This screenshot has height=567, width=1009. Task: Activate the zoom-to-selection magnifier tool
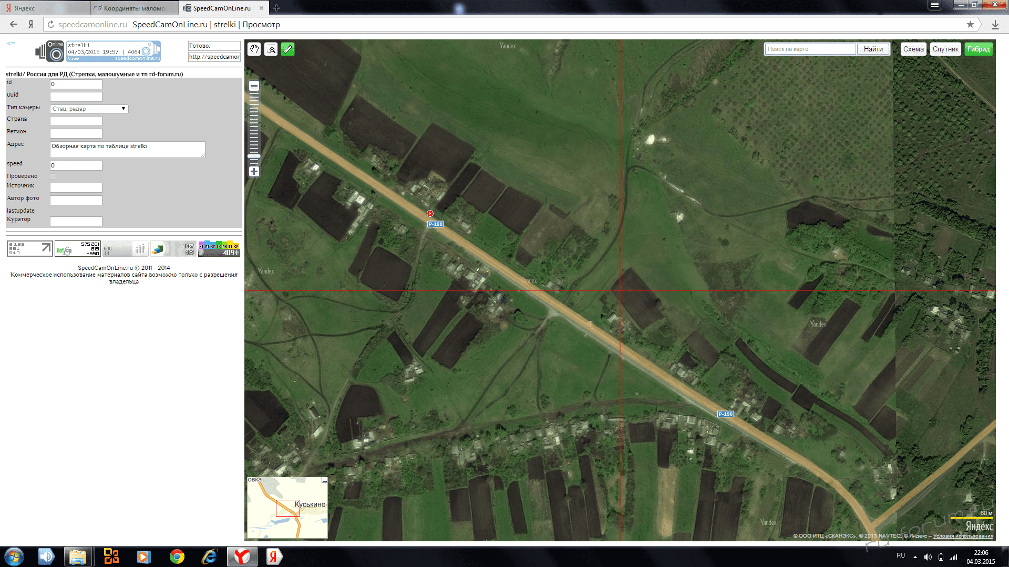(x=271, y=49)
